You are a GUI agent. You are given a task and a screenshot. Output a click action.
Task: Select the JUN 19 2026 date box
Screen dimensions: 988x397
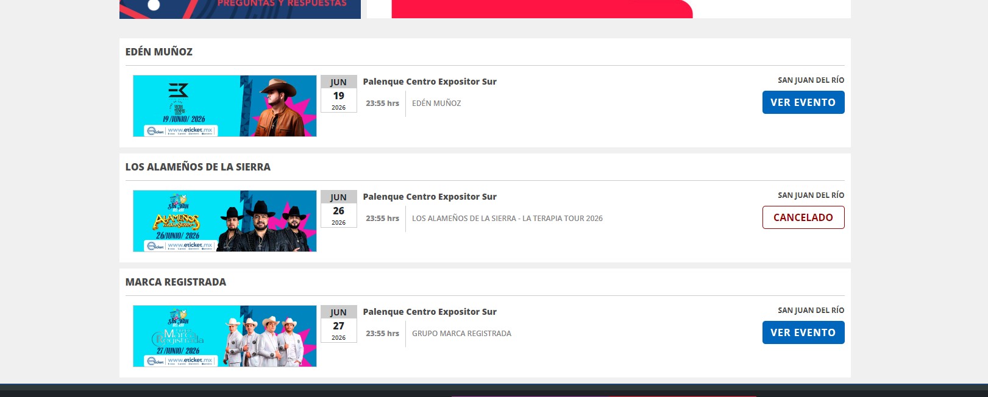pos(339,94)
